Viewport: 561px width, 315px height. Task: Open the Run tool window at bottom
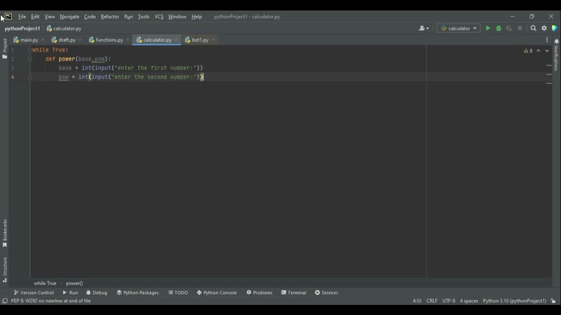[70, 293]
